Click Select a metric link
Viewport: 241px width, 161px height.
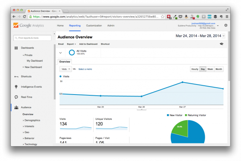85,69
